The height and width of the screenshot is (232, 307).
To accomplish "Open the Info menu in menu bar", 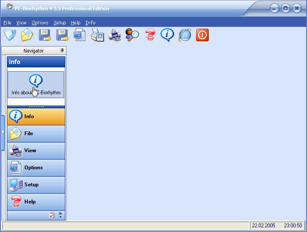I will click(x=90, y=23).
